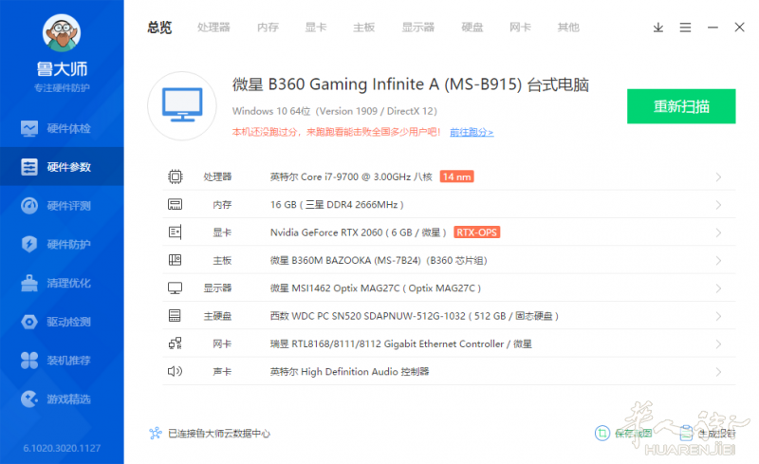The height and width of the screenshot is (464, 759).
Task: Click the 生成报告 report icon
Action: pos(686,433)
